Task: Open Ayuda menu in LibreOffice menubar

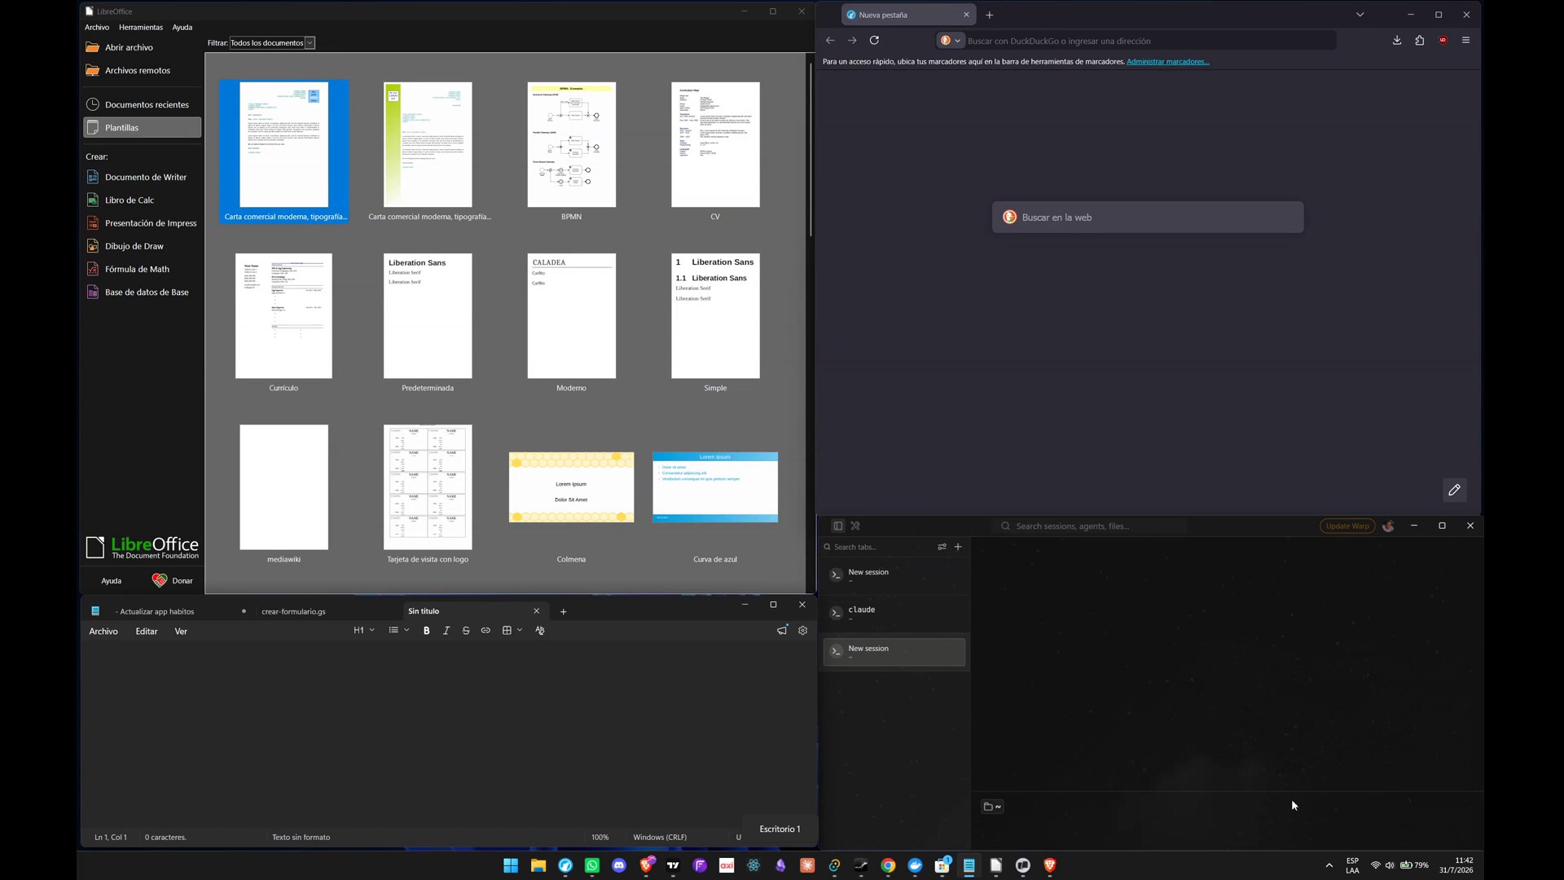Action: (182, 28)
